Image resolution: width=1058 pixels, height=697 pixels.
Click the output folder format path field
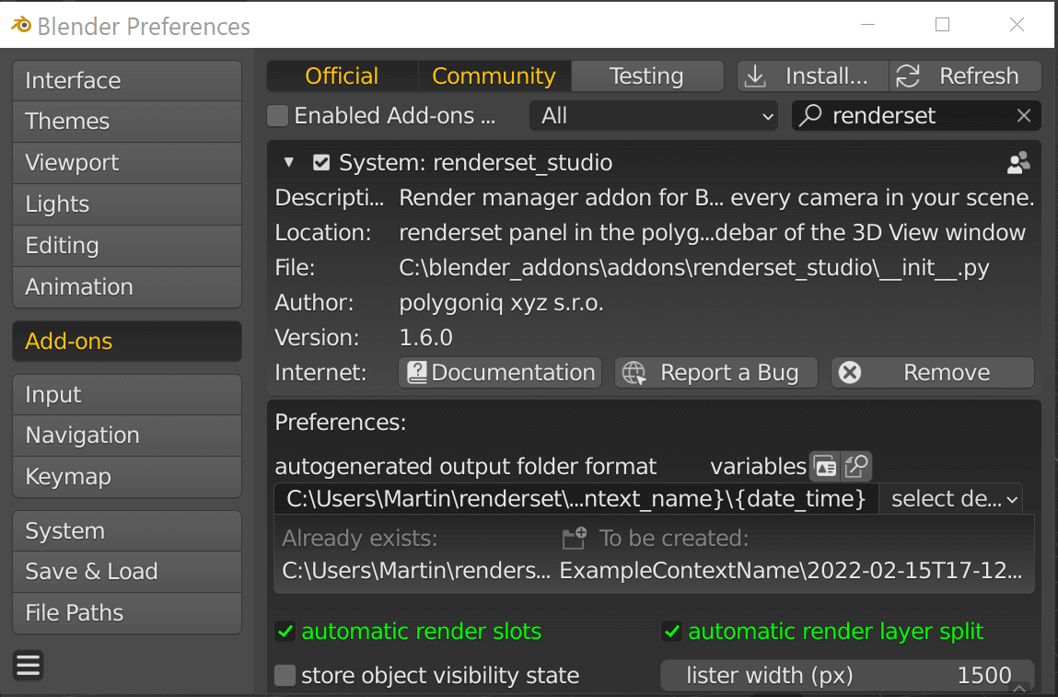[576, 499]
